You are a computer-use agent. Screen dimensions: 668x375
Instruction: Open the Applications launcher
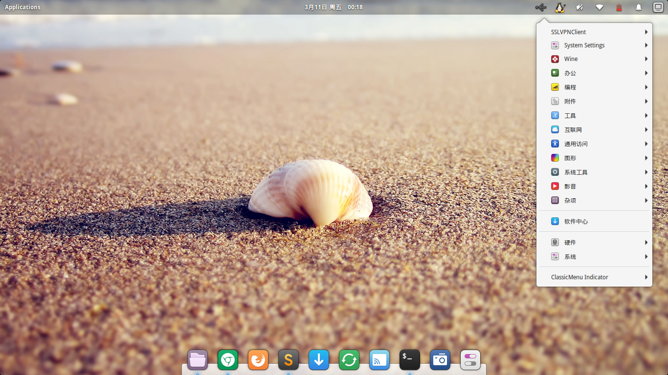click(22, 7)
